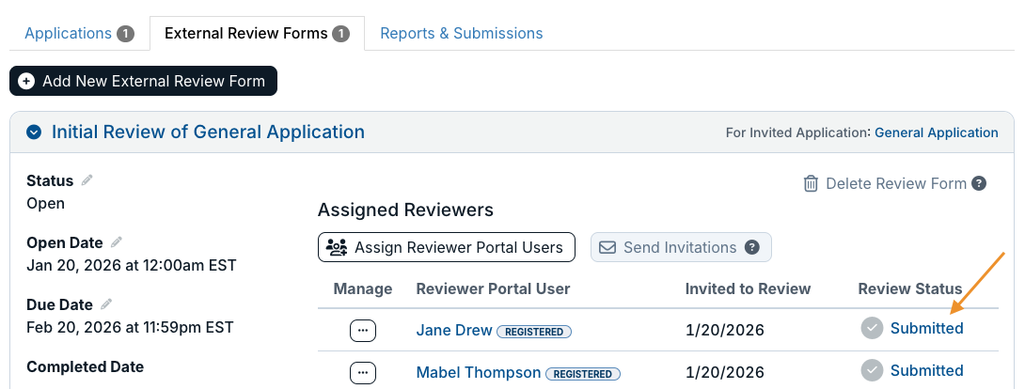Edit the Status with pencil icon
The height and width of the screenshot is (389, 1025).
pos(87,180)
